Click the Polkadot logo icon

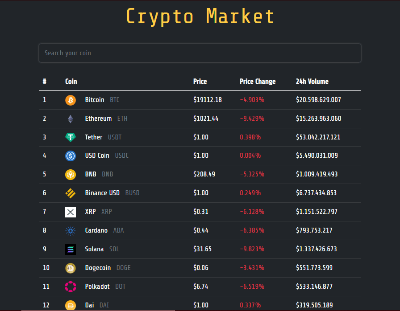point(70,286)
